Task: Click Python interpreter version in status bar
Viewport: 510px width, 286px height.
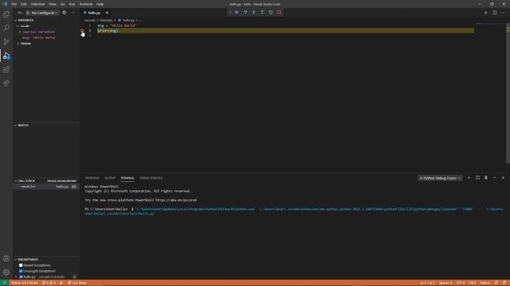Action: [24, 283]
